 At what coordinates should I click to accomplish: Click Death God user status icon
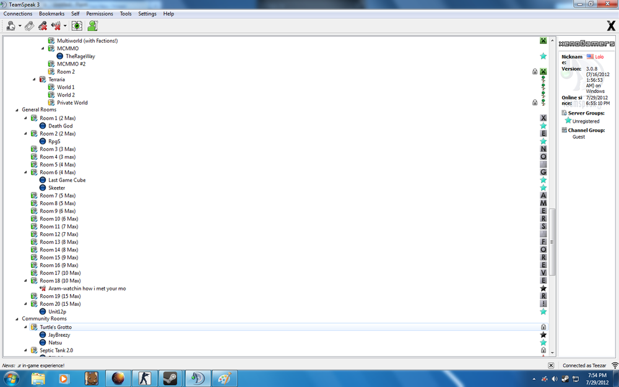click(x=43, y=126)
